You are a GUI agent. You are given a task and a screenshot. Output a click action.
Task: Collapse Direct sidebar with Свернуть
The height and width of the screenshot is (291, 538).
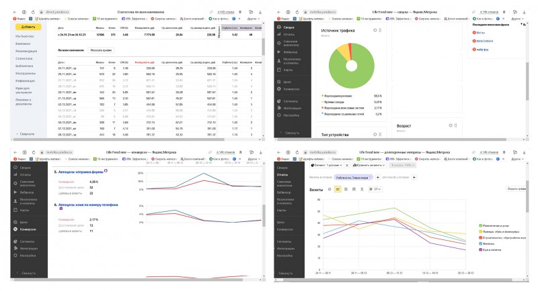(x=26, y=134)
